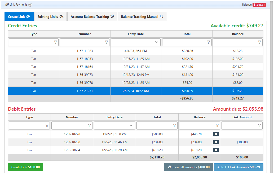The height and width of the screenshot is (173, 274).
Task: Click the filter icon in Credit Number column
Action: point(107,42)
